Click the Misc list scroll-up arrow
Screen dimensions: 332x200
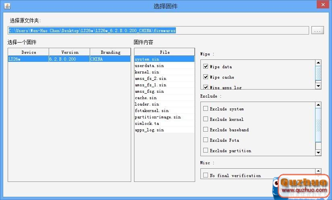[318, 171]
